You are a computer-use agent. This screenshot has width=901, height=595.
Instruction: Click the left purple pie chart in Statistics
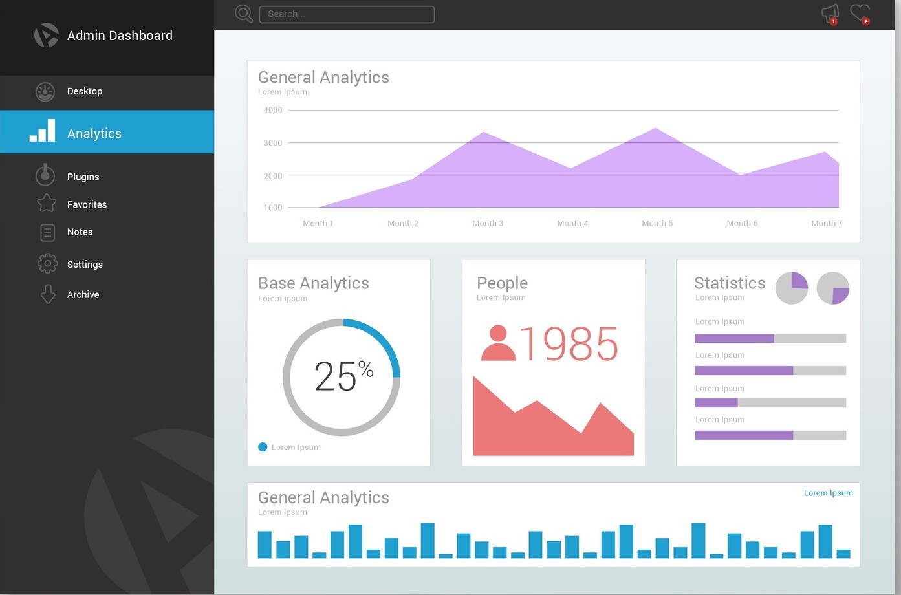pos(791,288)
